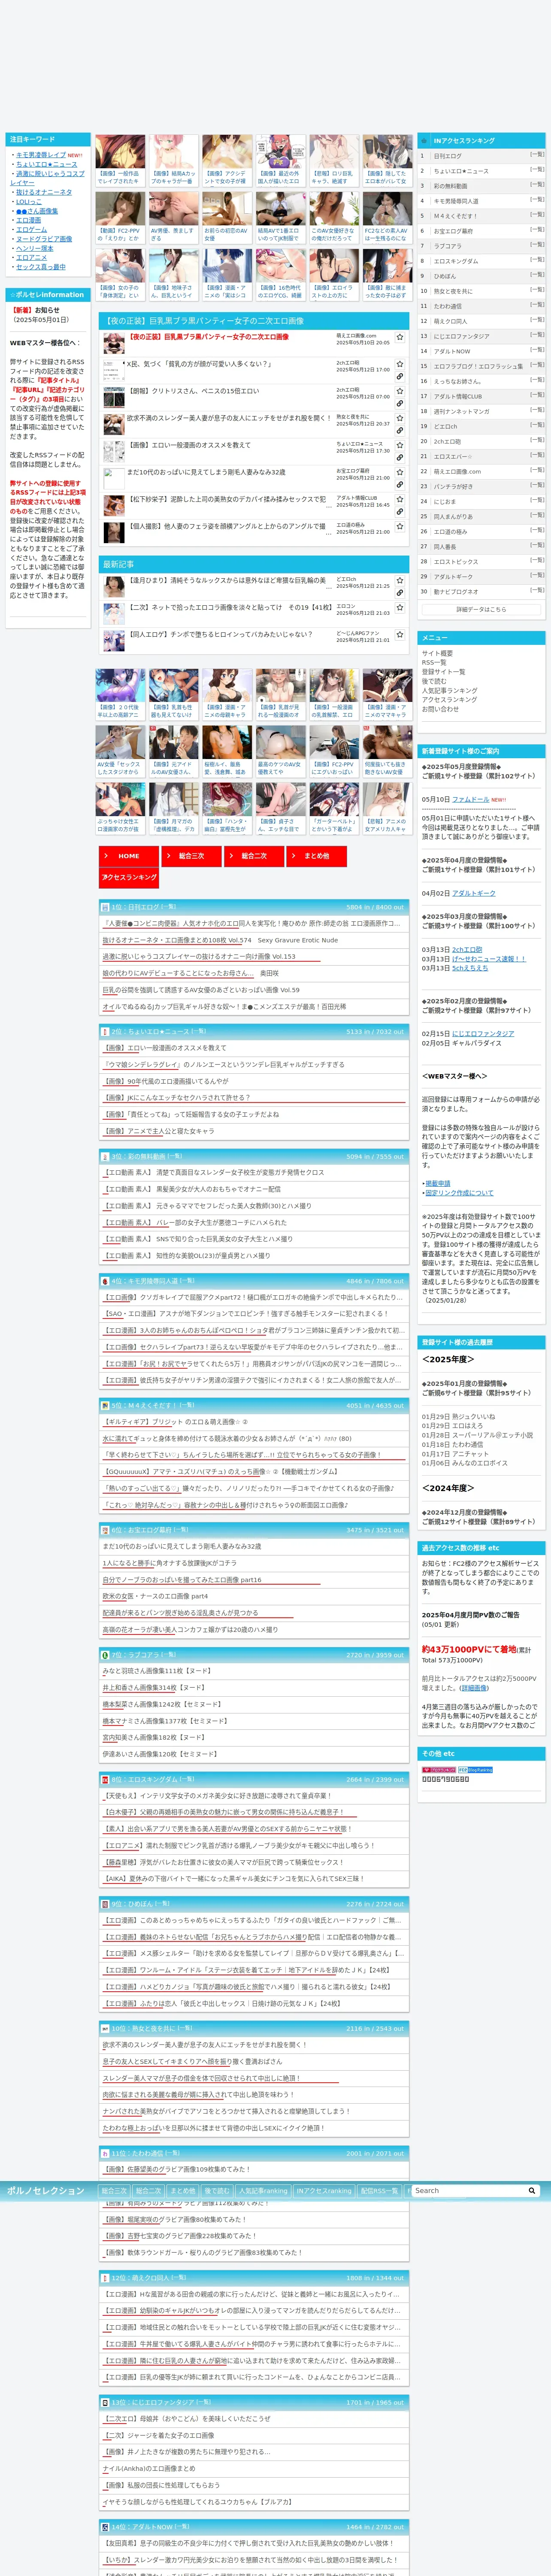Click the 詳細データはこちら button
The height and width of the screenshot is (2576, 551).
click(481, 609)
